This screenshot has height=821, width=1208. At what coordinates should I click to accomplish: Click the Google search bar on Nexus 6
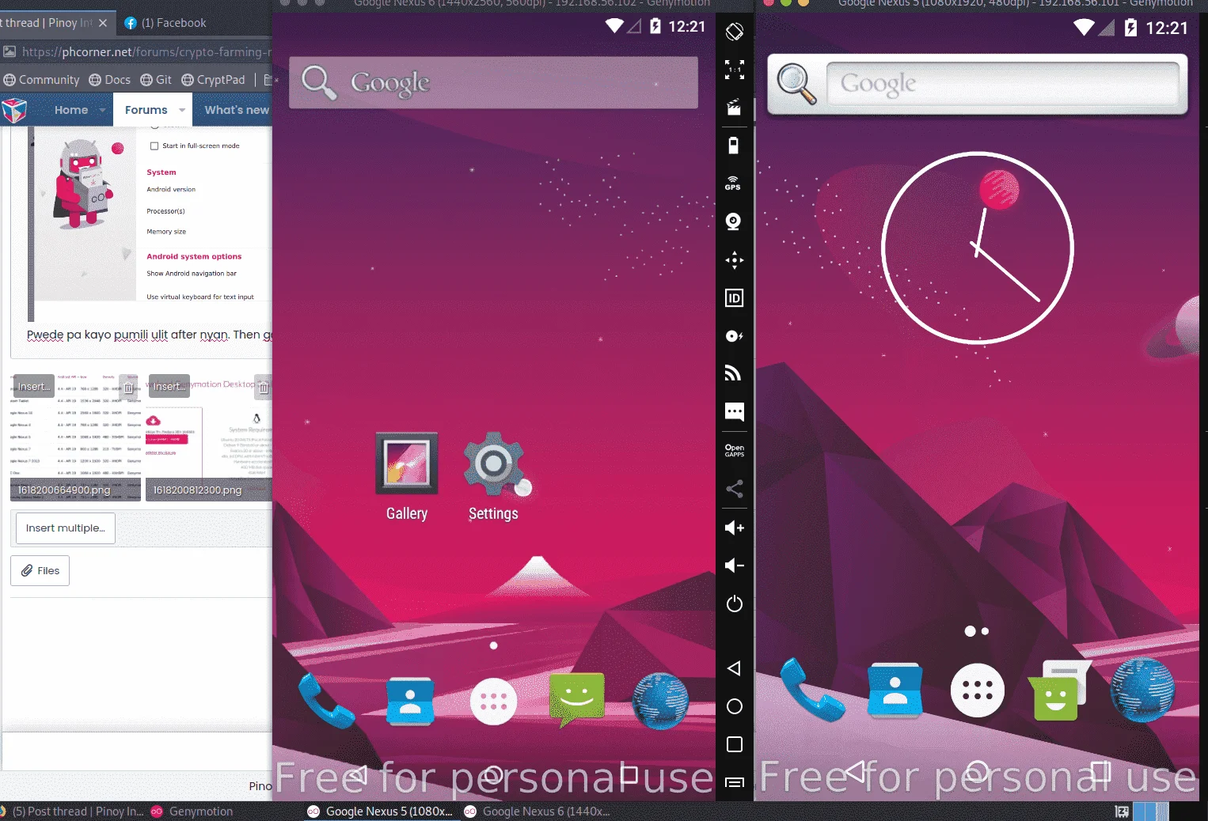(493, 82)
